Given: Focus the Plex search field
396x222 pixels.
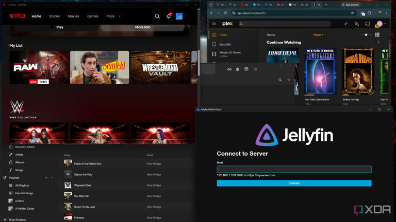Looking at the screenshot, I should pyautogui.click(x=284, y=24).
